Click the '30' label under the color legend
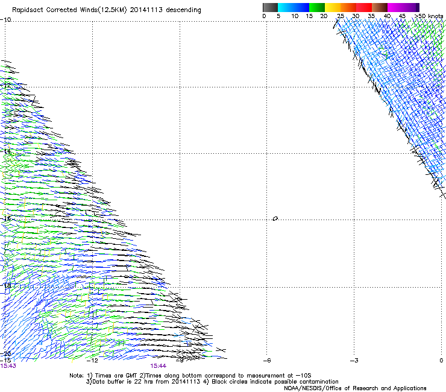The image size is (446, 392). tap(356, 16)
